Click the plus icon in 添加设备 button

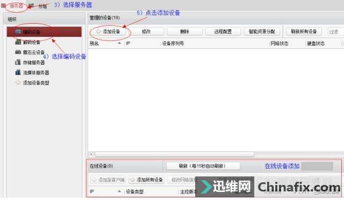coord(98,32)
